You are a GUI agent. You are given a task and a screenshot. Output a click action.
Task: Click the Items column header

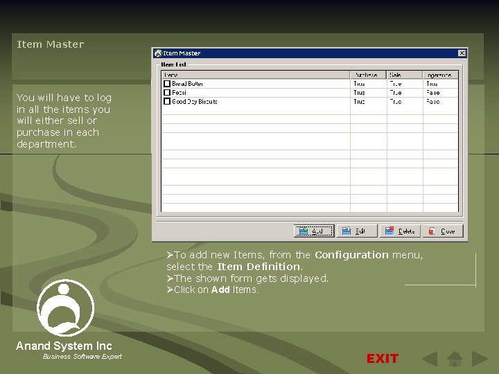[x=256, y=75]
